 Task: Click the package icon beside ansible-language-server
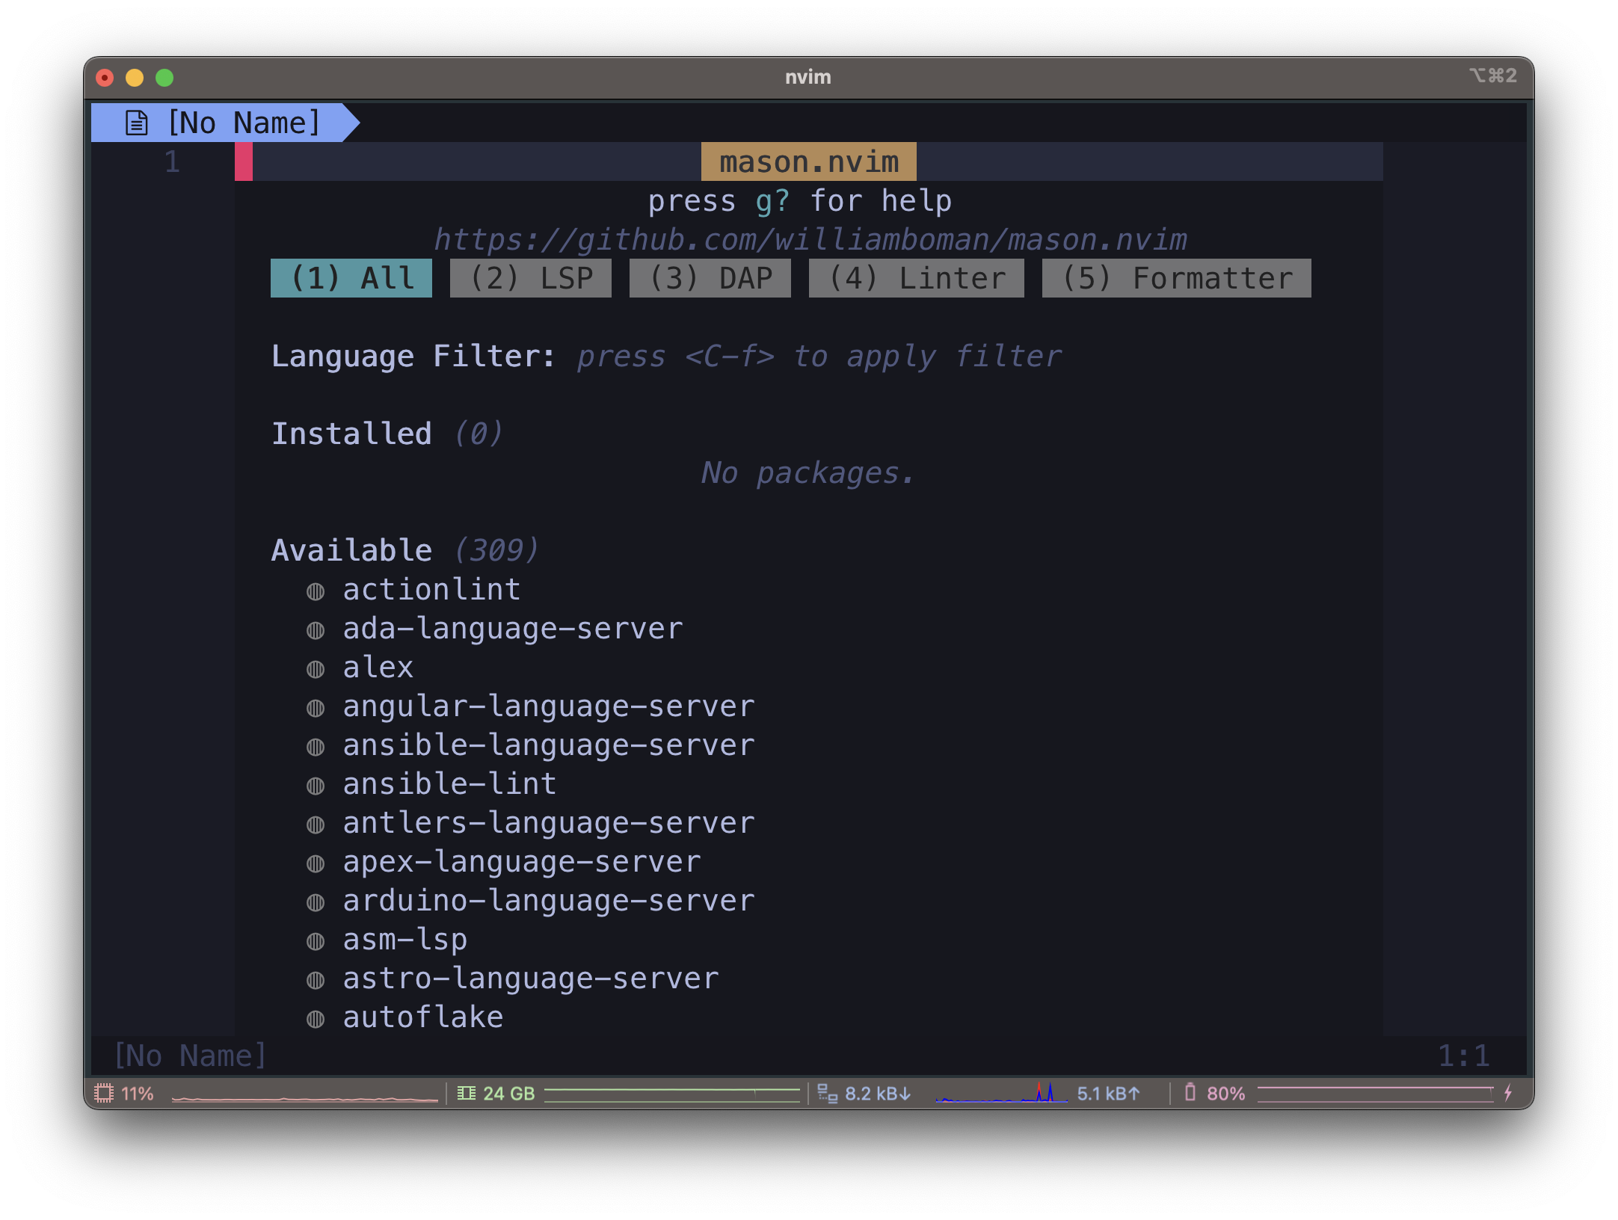316,747
